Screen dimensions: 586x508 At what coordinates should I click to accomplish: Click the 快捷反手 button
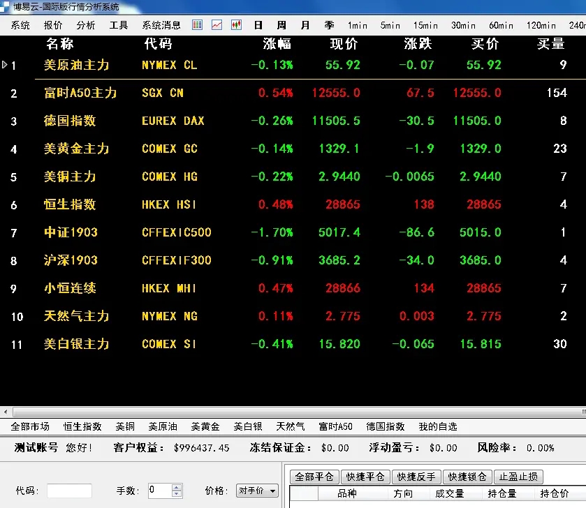416,477
